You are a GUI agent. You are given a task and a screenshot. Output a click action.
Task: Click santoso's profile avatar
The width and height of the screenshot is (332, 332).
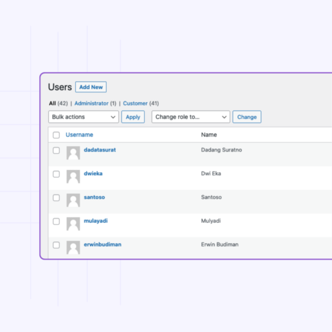73,200
